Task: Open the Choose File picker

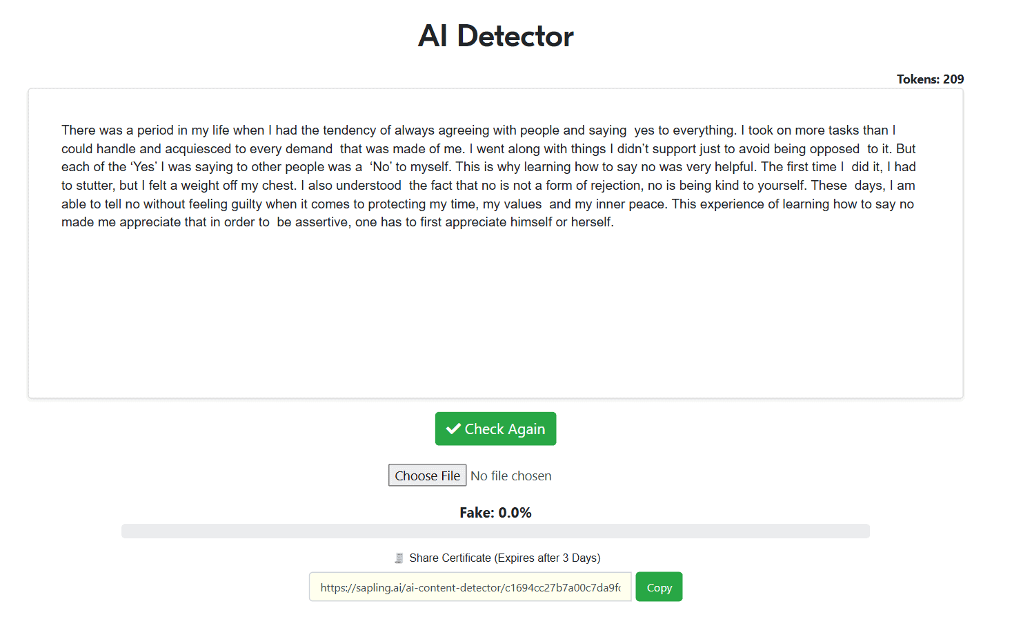Action: pyautogui.click(x=427, y=476)
